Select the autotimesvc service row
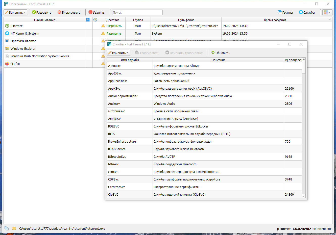336x235 pixels. 204,111
